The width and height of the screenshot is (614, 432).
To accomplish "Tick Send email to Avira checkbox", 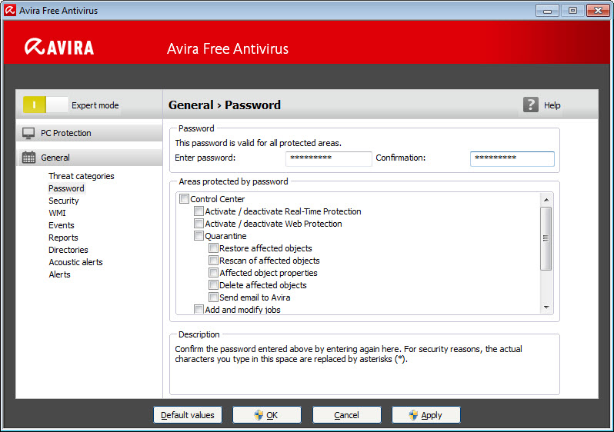I will point(213,297).
